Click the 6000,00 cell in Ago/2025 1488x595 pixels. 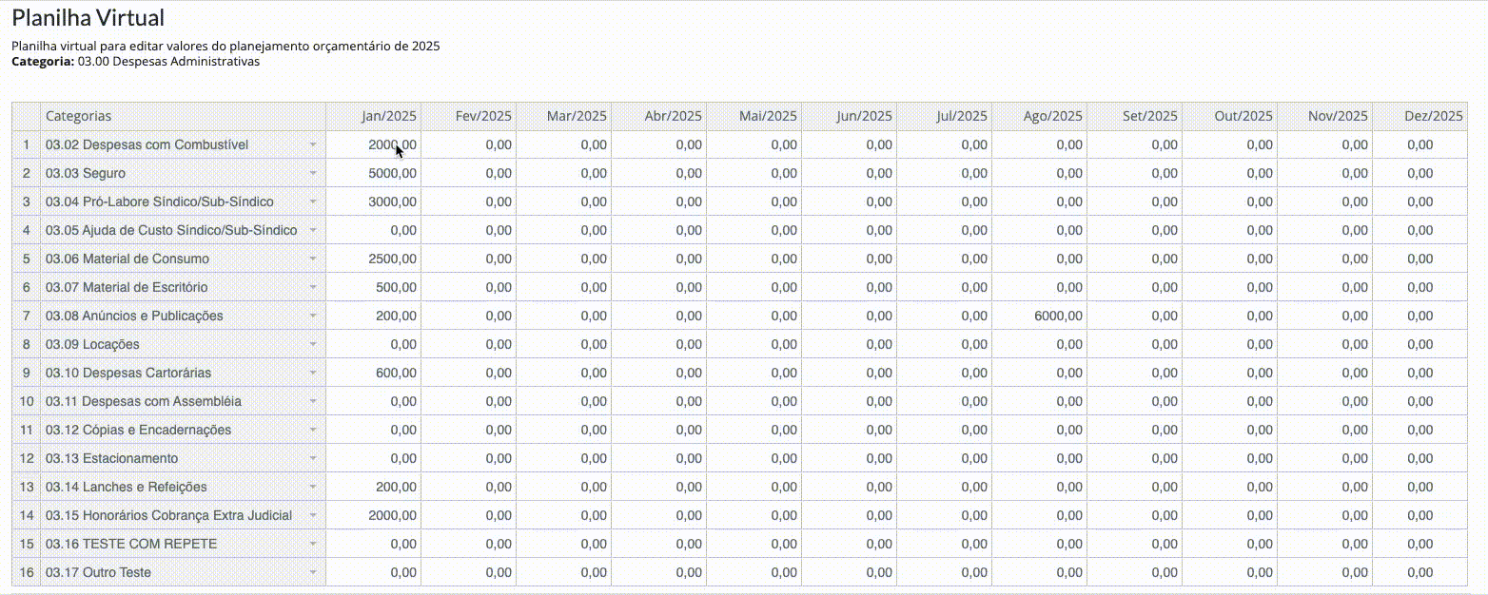point(1039,316)
